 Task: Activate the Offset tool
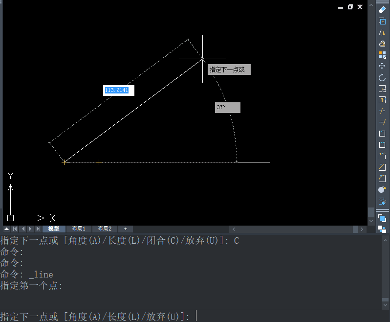click(382, 44)
